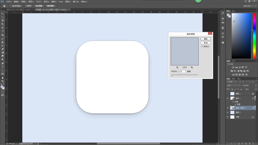Select the Hand tool in toolbox
This screenshot has width=258, height=145.
[x=3, y=78]
